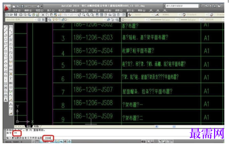Image resolution: width=231 pixels, height=145 pixels.
Task: Expand the ByLayer color control dropdown
Action: coord(147,20)
